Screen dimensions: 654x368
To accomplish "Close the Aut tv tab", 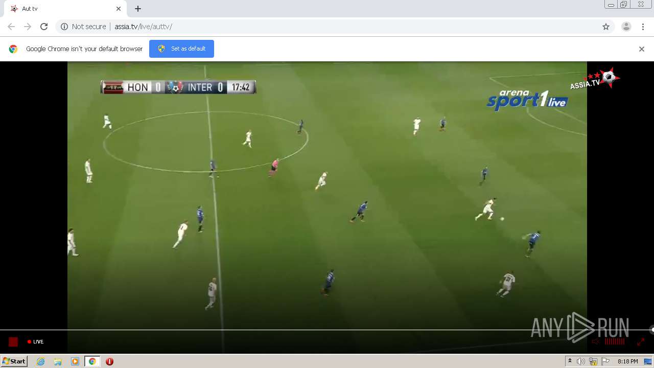I will coord(119,9).
